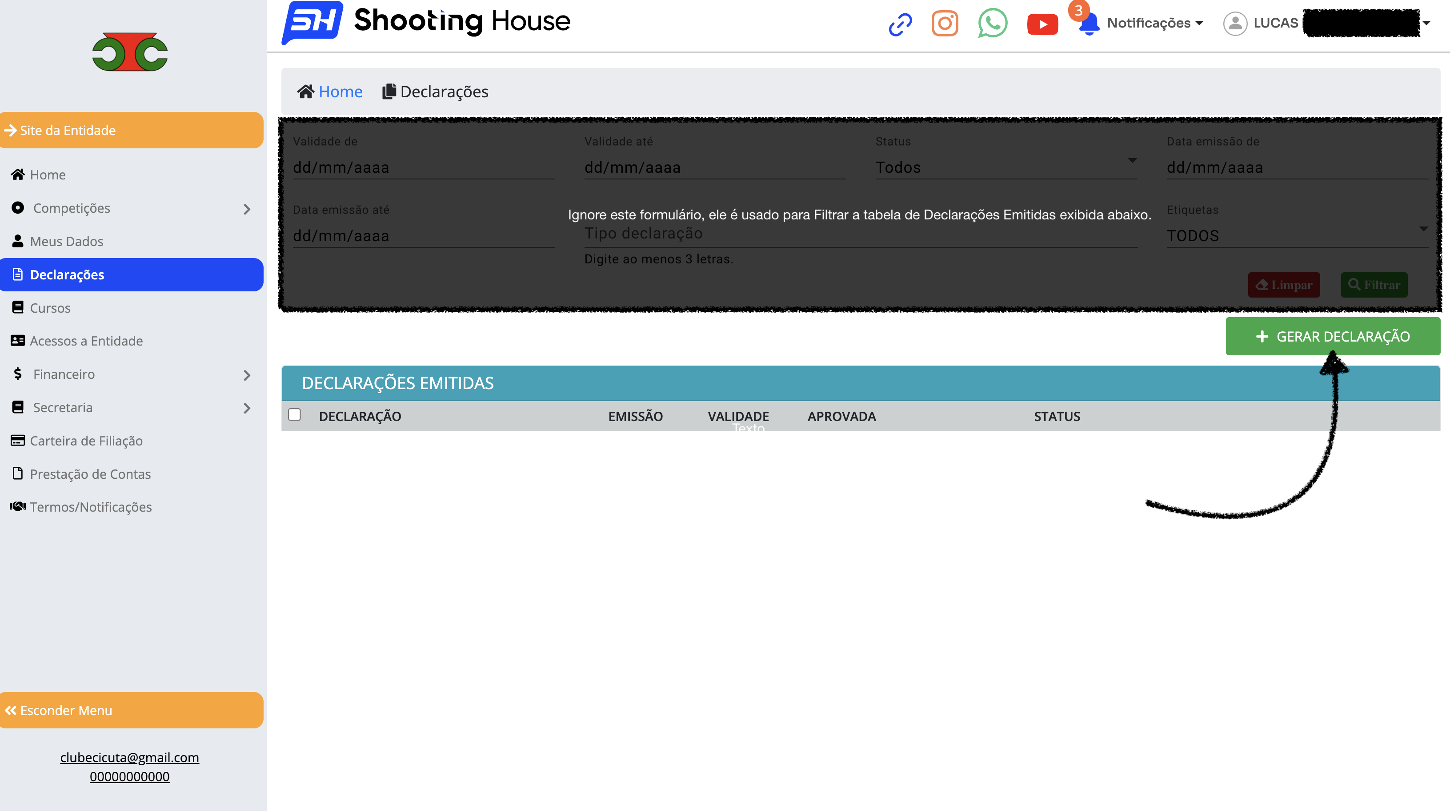Click the Financeiro dollar sign icon

(18, 374)
